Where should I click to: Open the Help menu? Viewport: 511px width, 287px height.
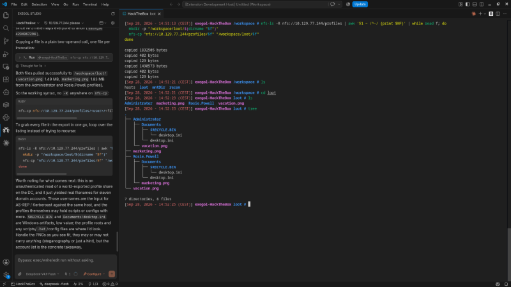pos(105,4)
